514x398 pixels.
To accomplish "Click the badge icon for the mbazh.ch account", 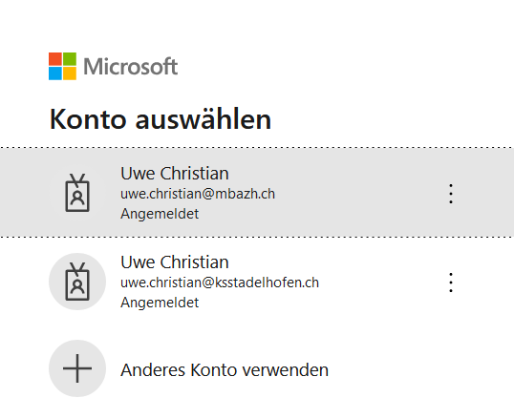I will [x=77, y=193].
